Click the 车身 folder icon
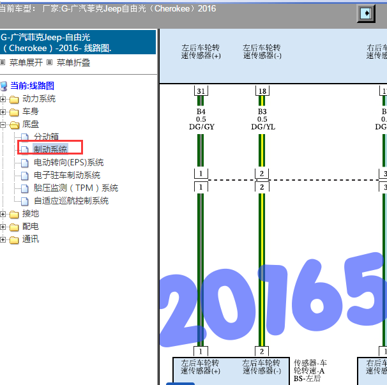 pyautogui.click(x=14, y=112)
